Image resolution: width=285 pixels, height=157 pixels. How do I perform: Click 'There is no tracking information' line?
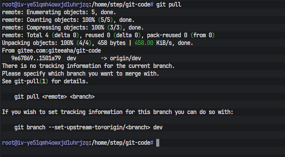pos(88,66)
